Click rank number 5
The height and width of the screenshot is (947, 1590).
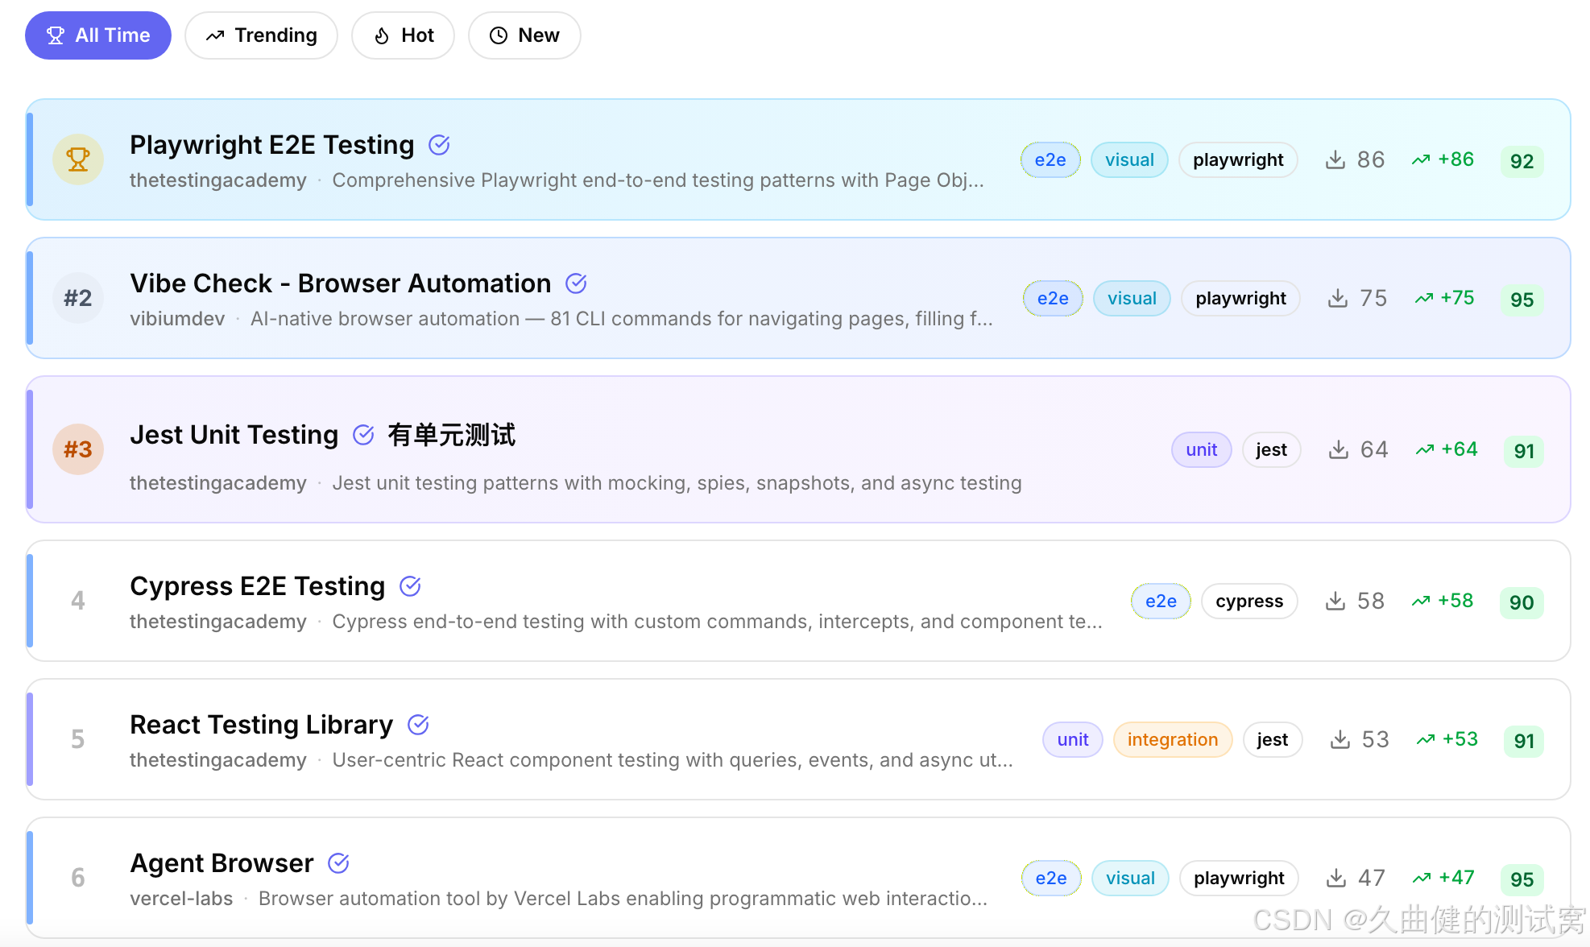(x=78, y=739)
